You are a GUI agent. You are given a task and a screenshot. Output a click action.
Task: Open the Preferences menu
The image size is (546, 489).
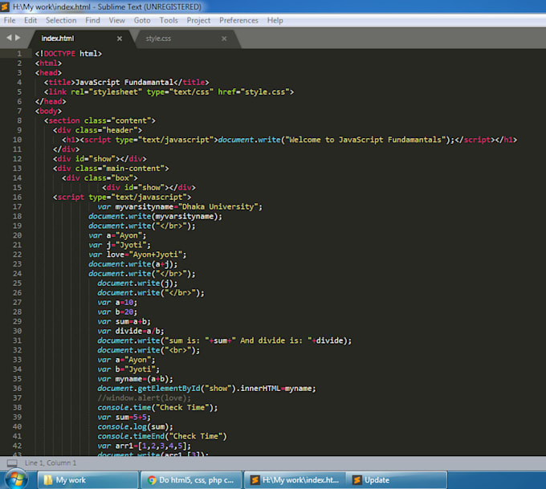click(238, 21)
